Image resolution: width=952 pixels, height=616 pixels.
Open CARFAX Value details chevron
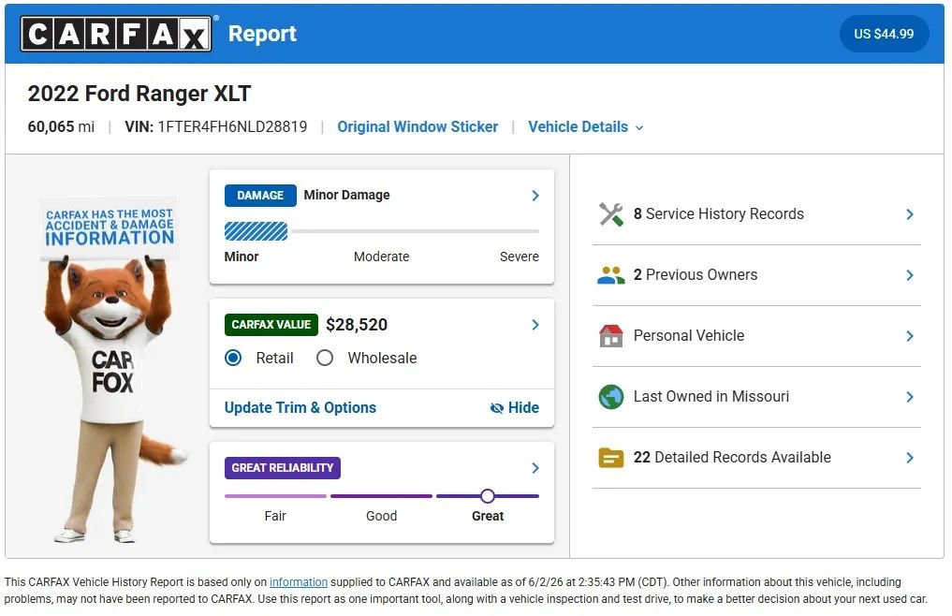coord(535,325)
